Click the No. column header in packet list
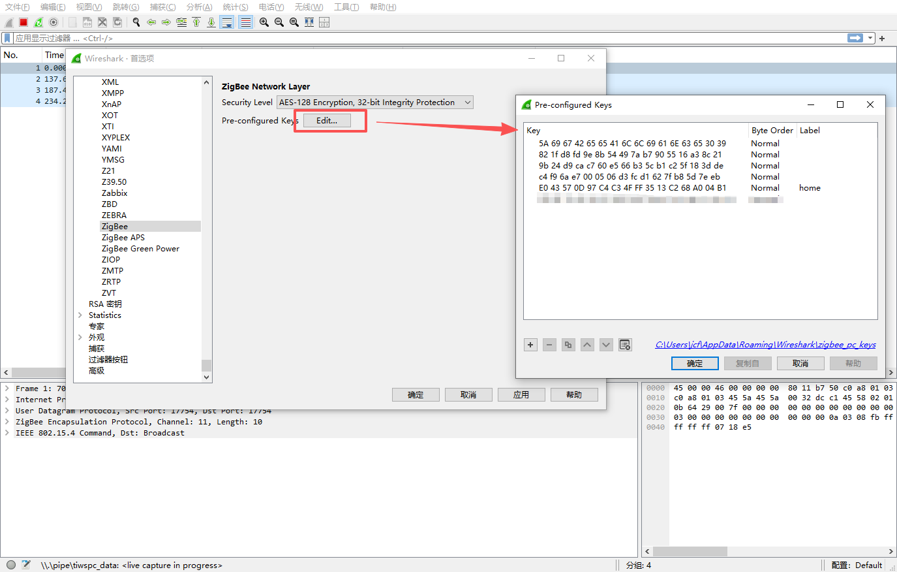 point(21,55)
